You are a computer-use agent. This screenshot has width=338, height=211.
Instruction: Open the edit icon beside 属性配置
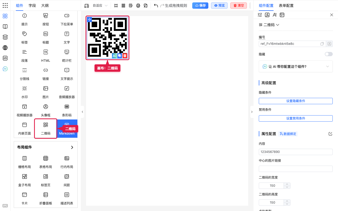point(330,134)
